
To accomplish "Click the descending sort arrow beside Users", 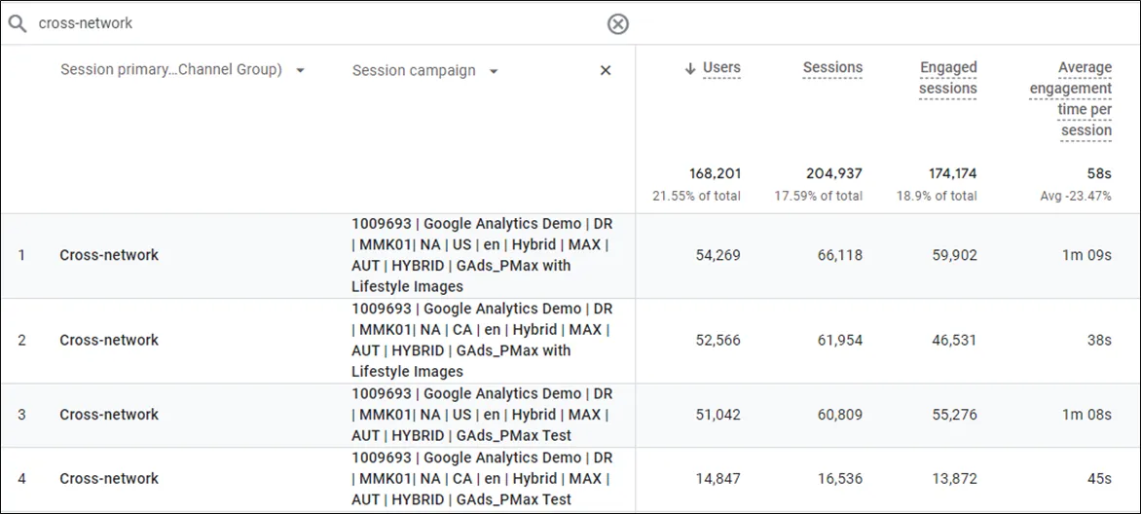I will tap(690, 68).
